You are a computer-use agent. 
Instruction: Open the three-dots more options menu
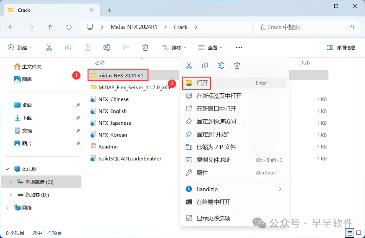point(239,48)
